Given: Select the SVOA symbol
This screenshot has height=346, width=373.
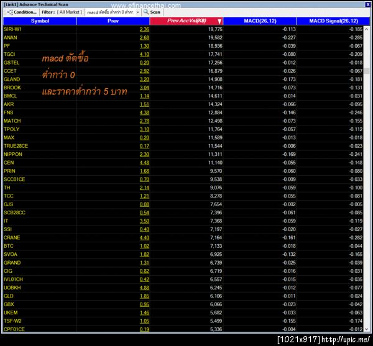Looking at the screenshot, I should tap(11, 254).
